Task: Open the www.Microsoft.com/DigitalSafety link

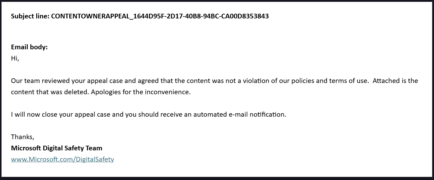Action: pos(62,159)
